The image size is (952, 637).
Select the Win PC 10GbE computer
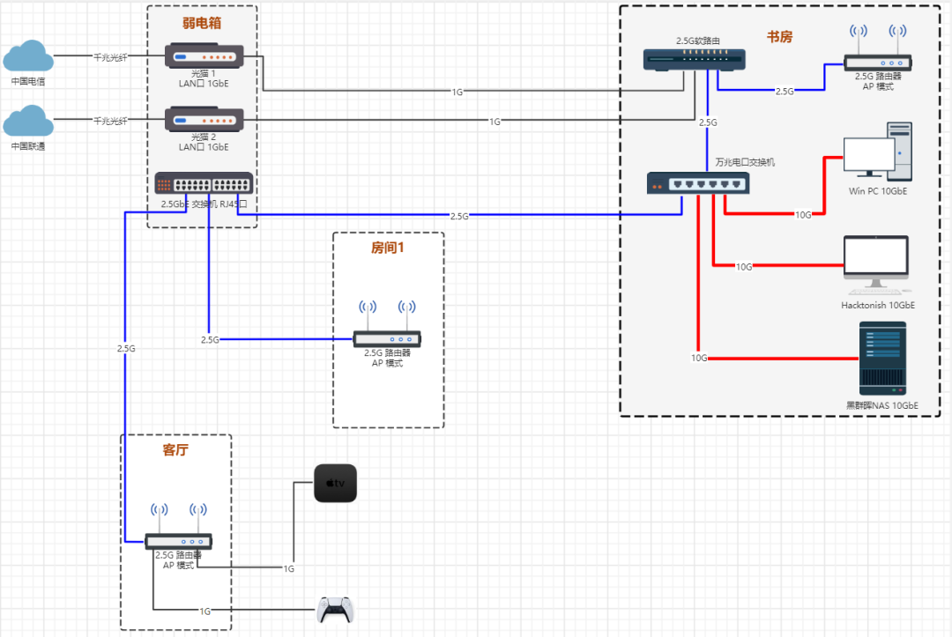878,152
